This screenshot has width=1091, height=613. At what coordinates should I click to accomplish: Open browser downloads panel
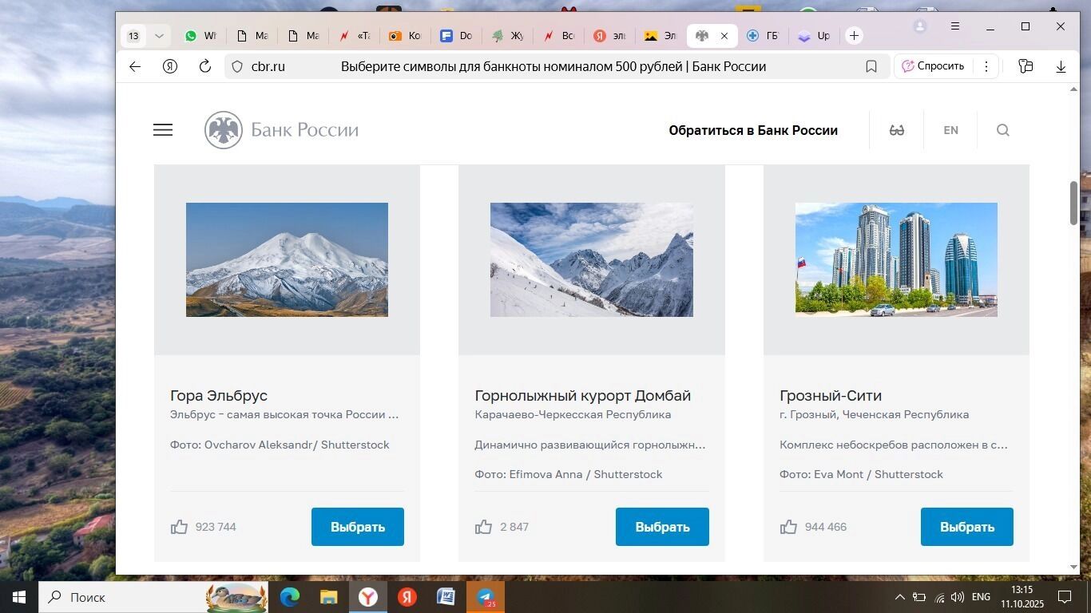pyautogui.click(x=1061, y=66)
